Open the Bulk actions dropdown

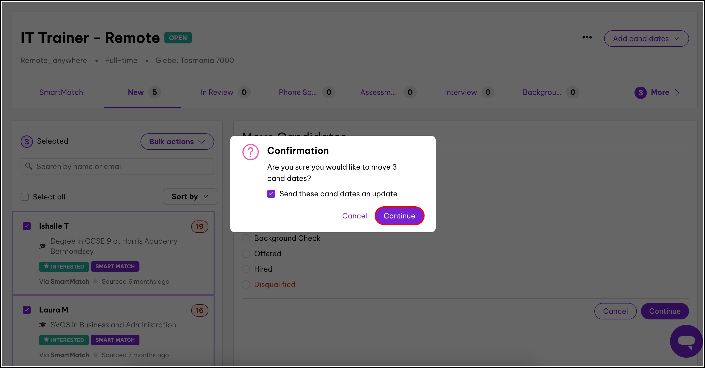177,141
